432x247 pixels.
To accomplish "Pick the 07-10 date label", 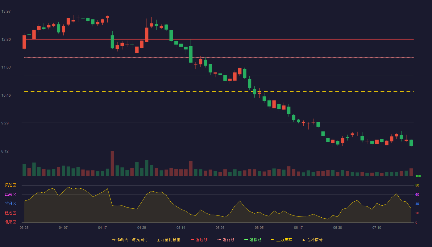I will (377, 228).
